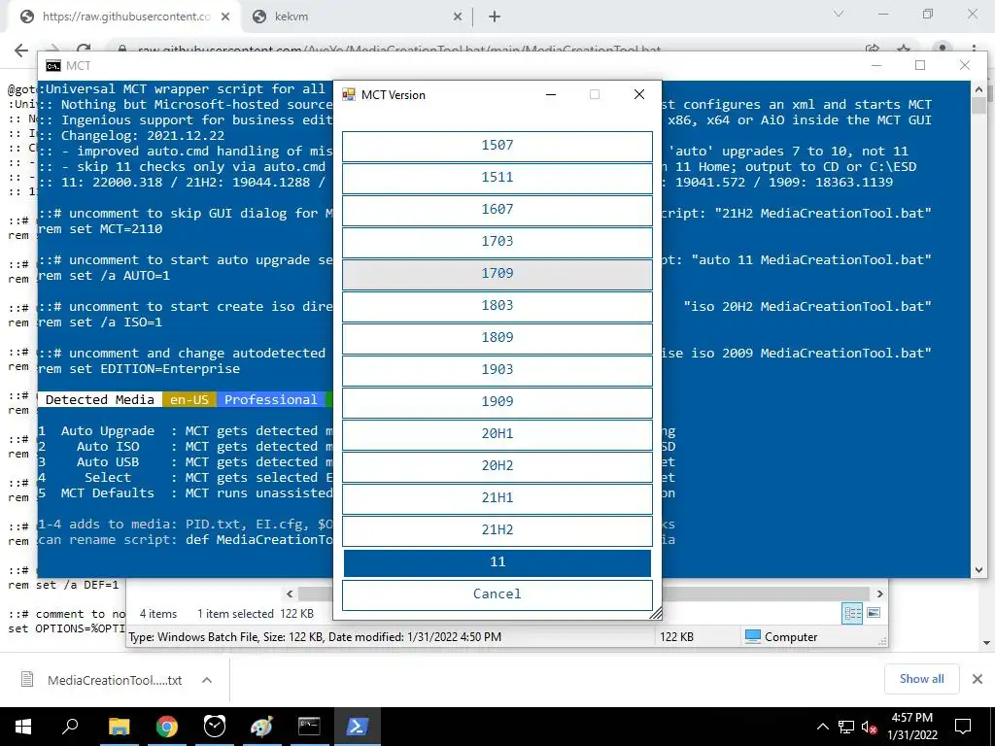Click the highlighted 1709 version button

click(x=497, y=274)
